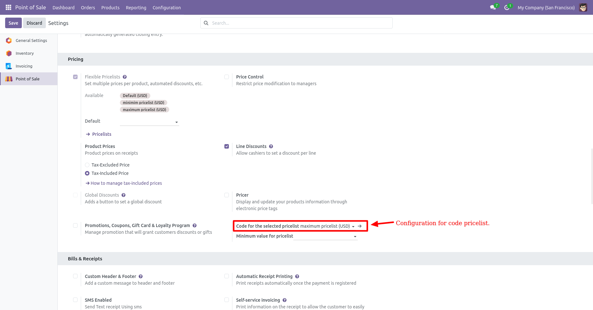This screenshot has height=310, width=593.
Task: Focus the settings search field
Action: click(x=296, y=23)
